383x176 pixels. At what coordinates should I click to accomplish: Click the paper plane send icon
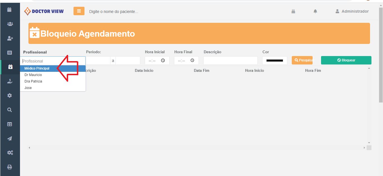(10, 139)
